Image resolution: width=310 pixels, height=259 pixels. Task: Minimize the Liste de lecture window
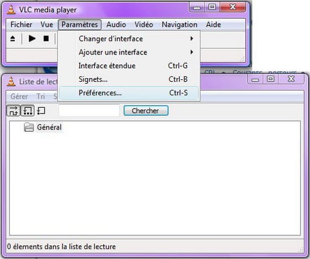[x=255, y=79]
